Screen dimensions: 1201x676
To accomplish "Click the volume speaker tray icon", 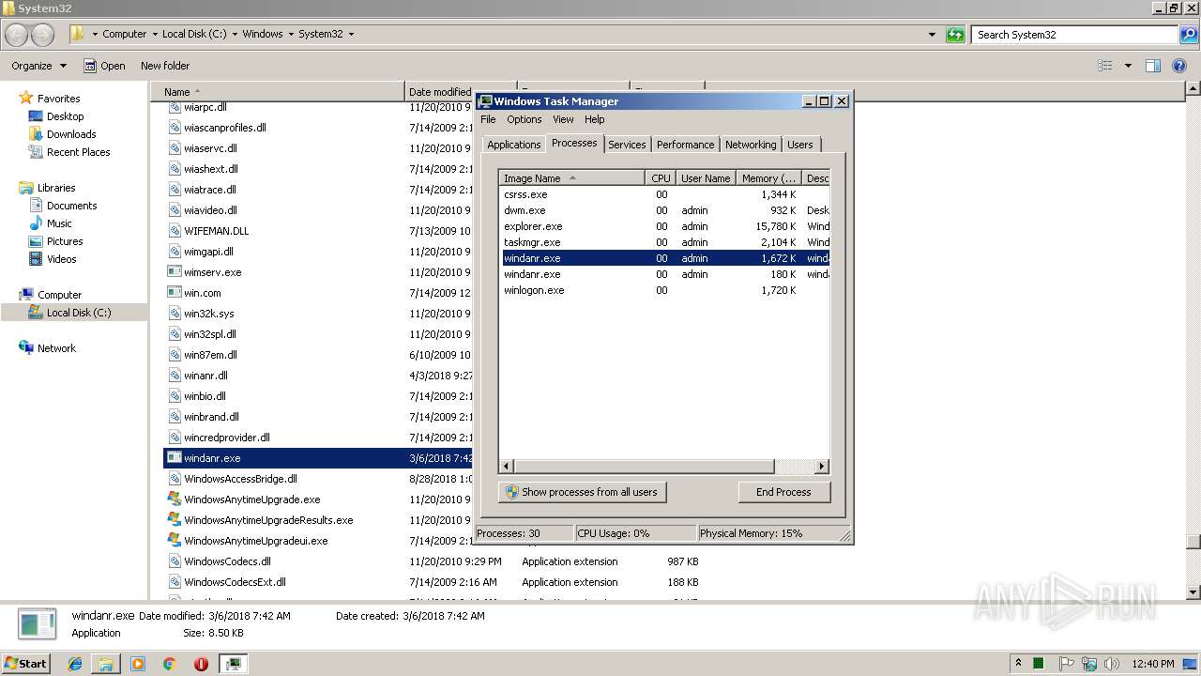I will (1113, 664).
